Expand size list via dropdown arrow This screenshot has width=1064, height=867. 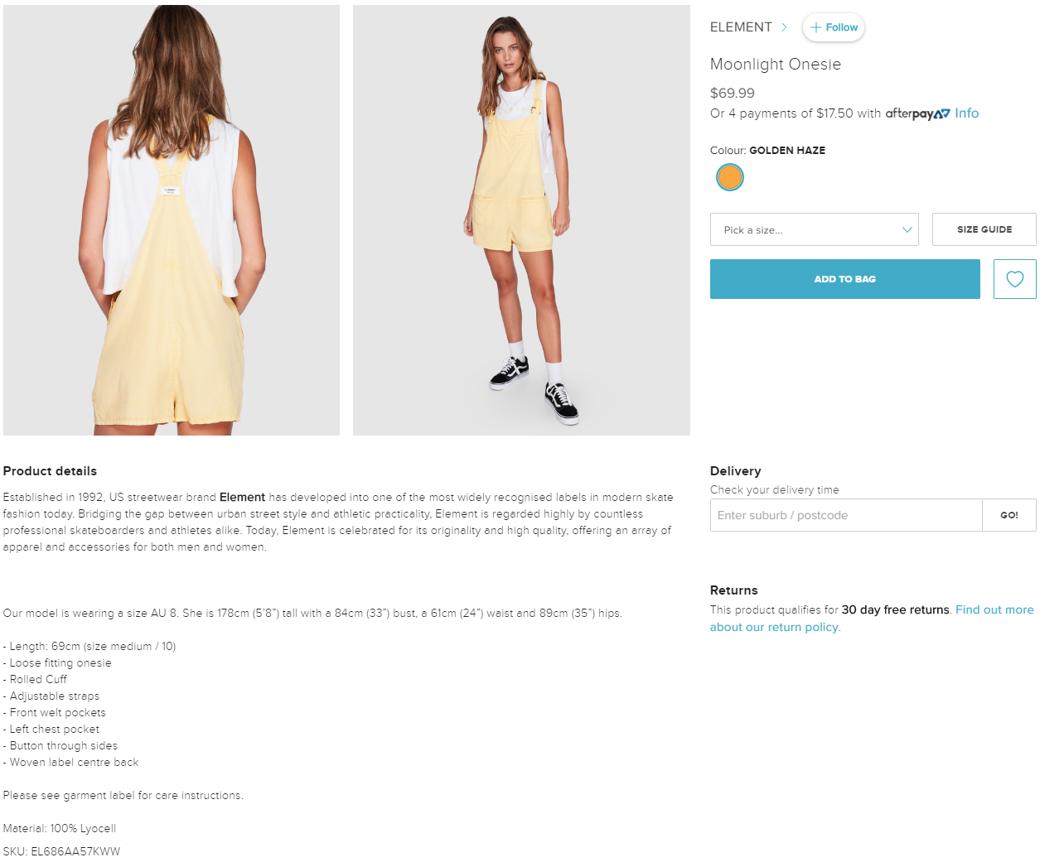[x=907, y=230]
